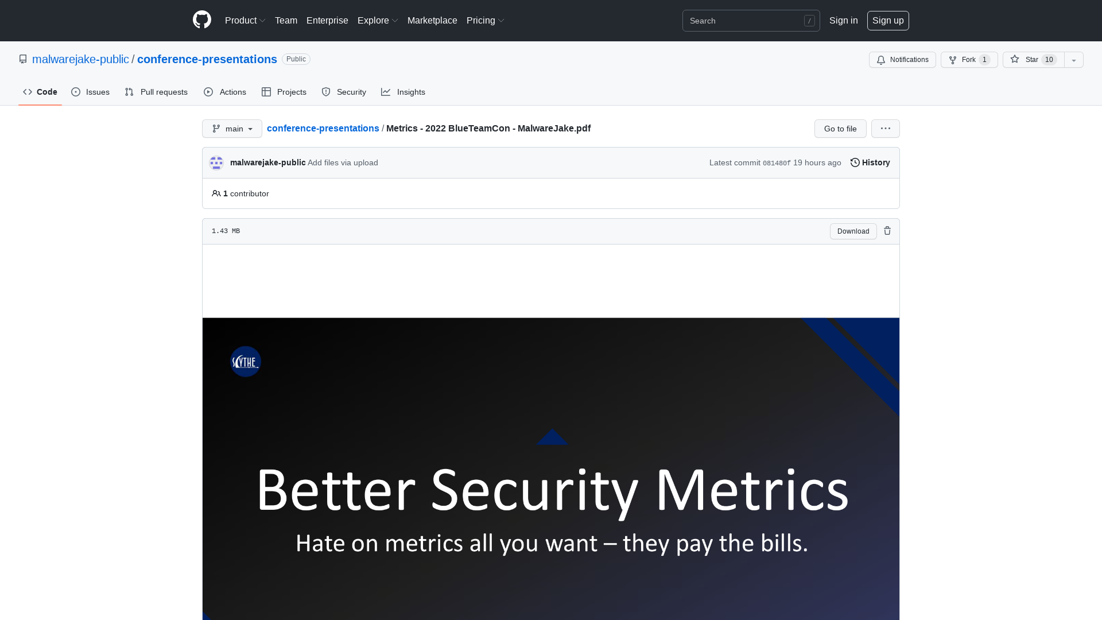The image size is (1102, 620).
Task: Star the repository
Action: pyautogui.click(x=1032, y=60)
